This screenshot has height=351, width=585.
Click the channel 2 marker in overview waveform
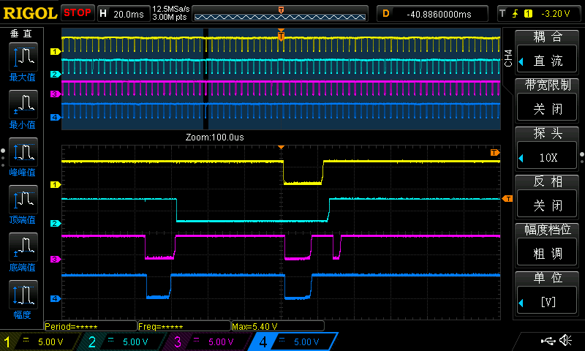(56, 75)
